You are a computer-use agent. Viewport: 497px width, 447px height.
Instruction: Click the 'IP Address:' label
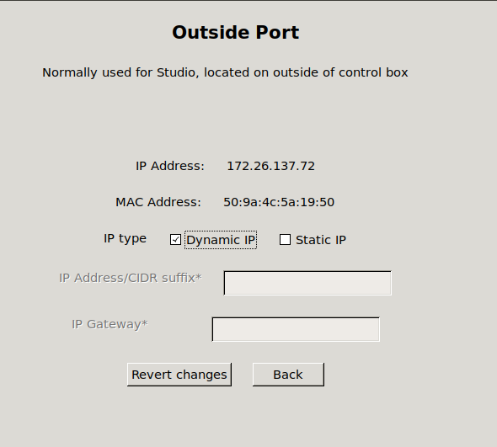pos(170,166)
